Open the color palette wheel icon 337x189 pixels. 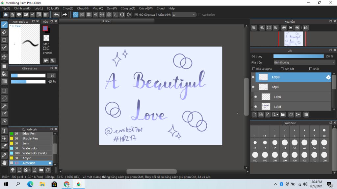click(46, 61)
